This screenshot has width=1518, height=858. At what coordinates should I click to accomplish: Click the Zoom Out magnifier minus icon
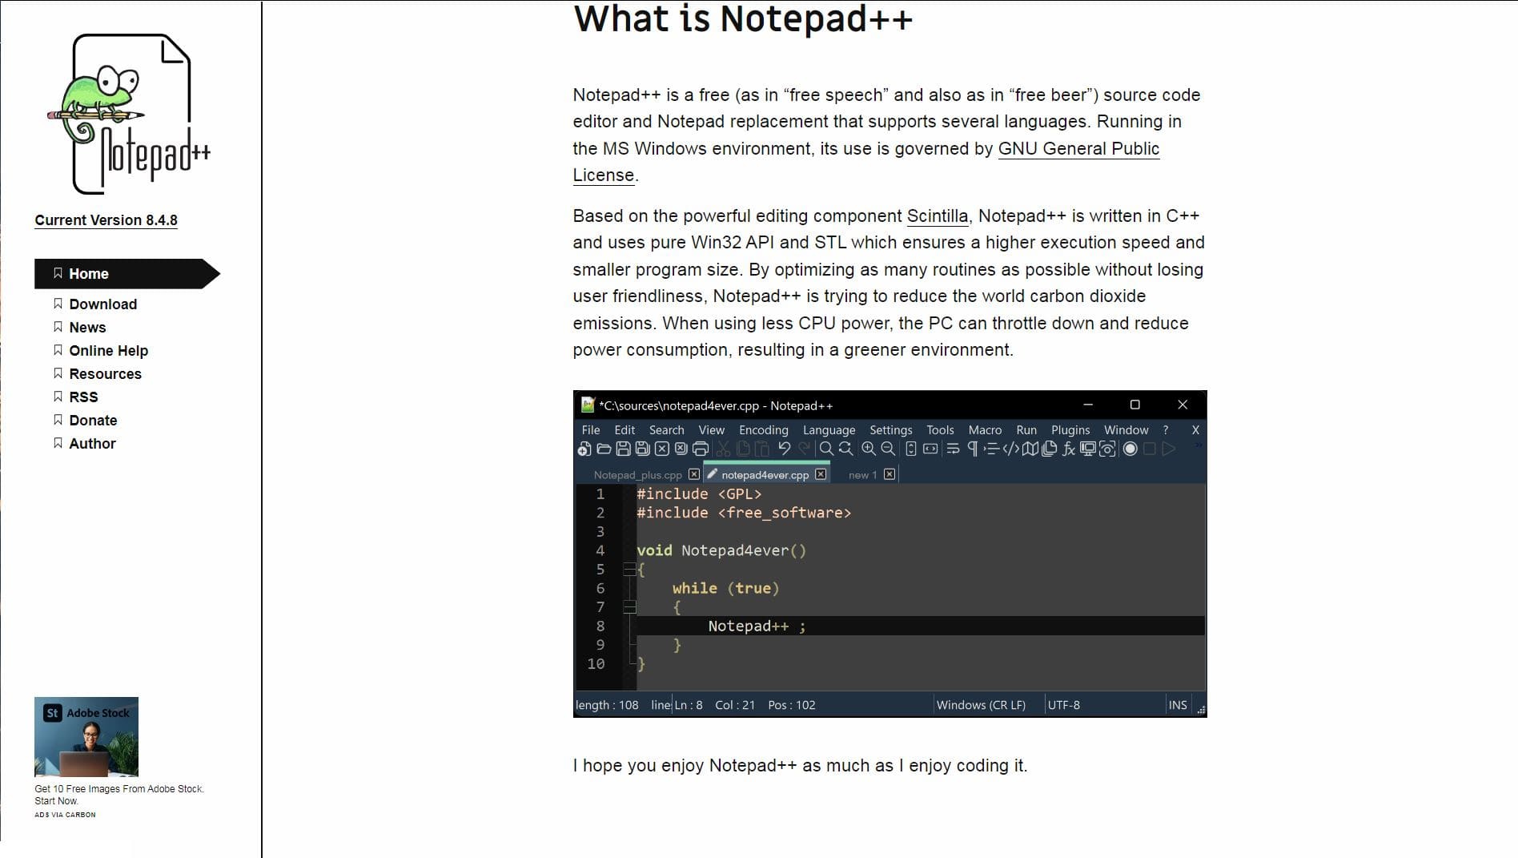pyautogui.click(x=888, y=449)
